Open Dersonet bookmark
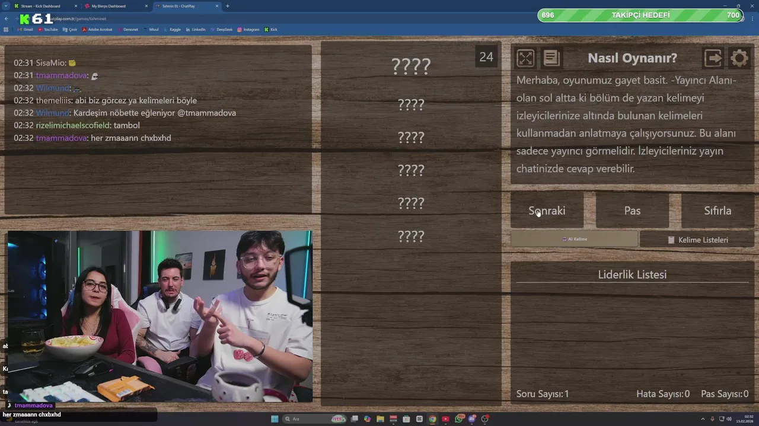This screenshot has width=759, height=426. click(127, 30)
